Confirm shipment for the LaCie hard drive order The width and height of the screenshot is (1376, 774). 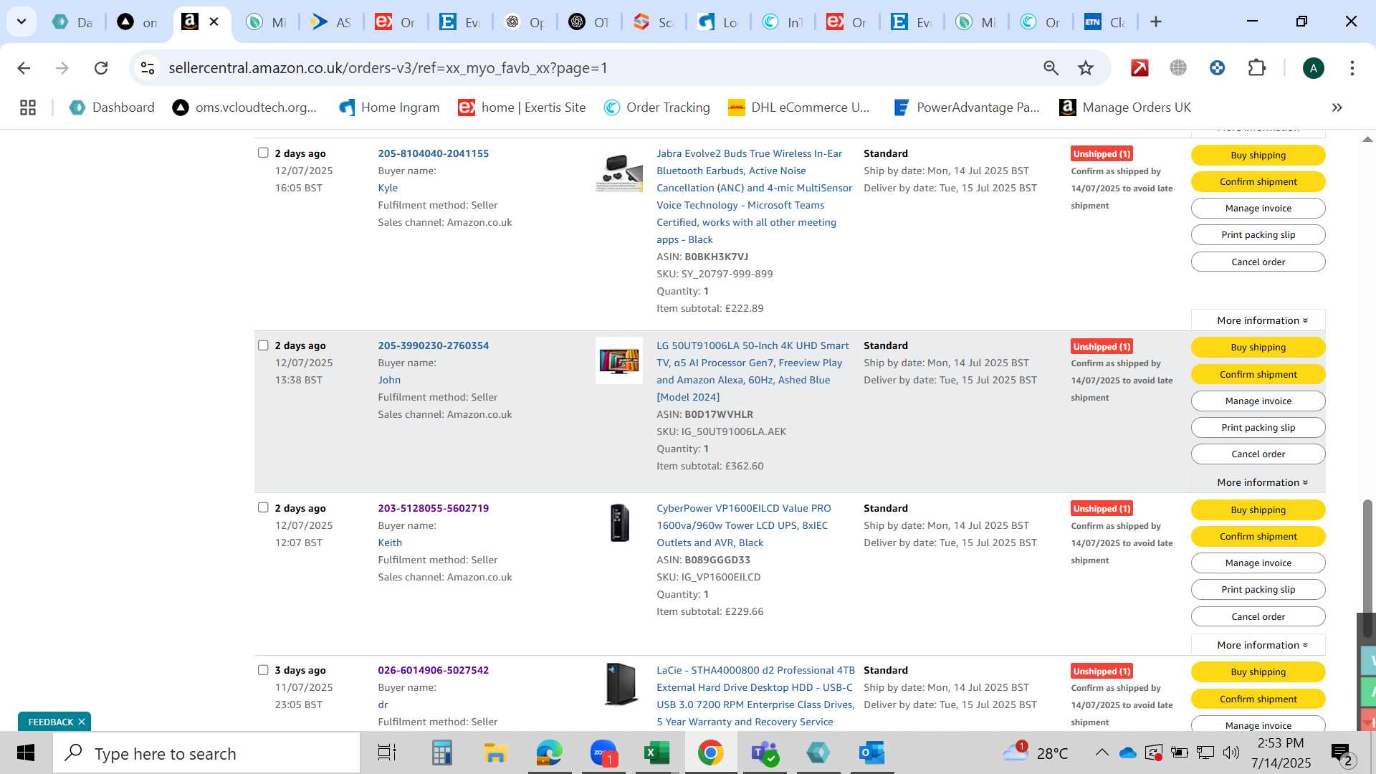tap(1258, 699)
